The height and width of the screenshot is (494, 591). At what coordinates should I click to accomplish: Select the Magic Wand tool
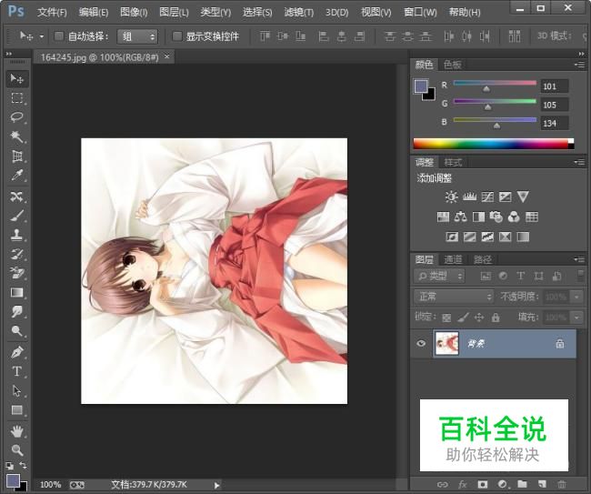tap(17, 136)
